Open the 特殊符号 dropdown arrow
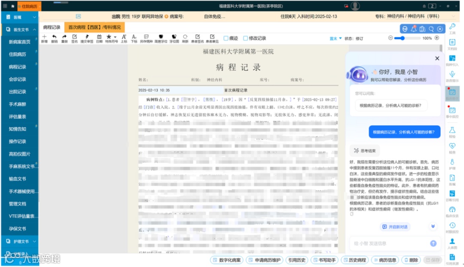 [115, 37]
